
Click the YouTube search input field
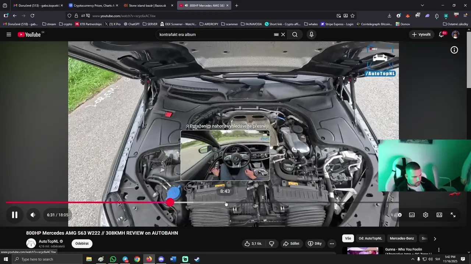215,34
